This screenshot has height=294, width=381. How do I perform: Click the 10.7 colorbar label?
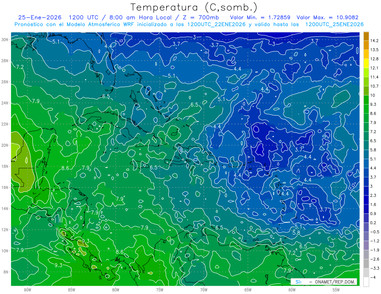coord(375,86)
